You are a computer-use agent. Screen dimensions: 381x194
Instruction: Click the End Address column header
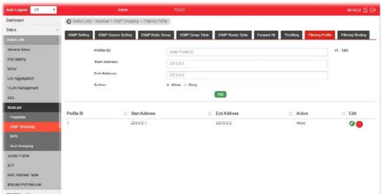[x=227, y=114]
